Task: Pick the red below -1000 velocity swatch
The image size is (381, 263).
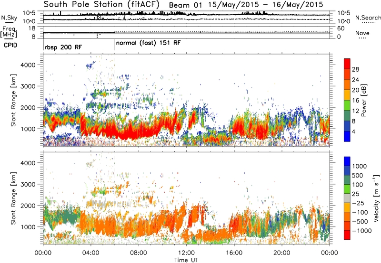Action: coord(347,235)
